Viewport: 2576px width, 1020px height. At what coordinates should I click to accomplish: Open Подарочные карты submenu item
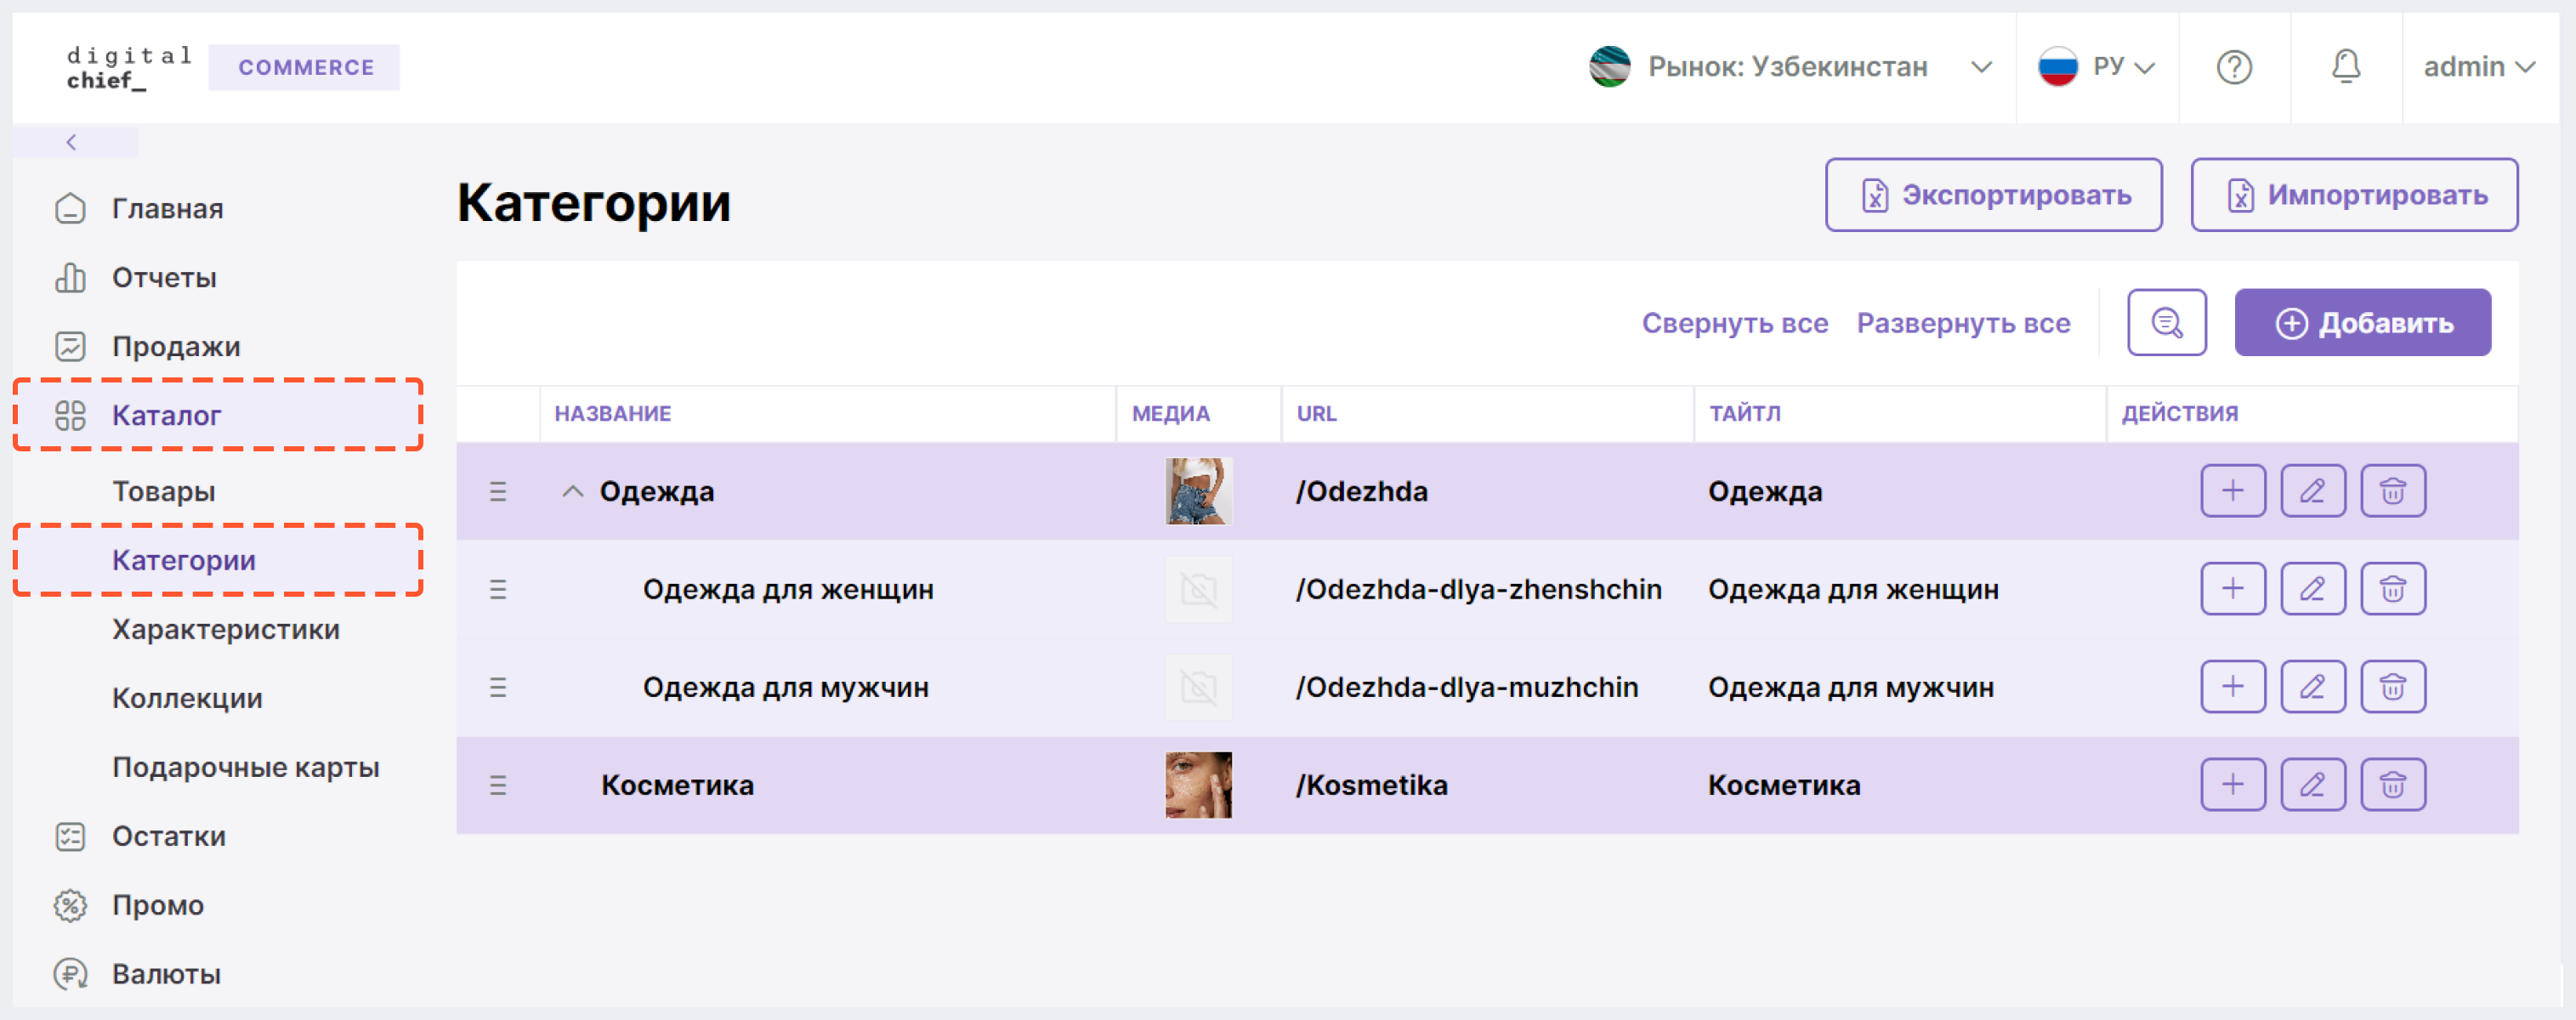246,767
